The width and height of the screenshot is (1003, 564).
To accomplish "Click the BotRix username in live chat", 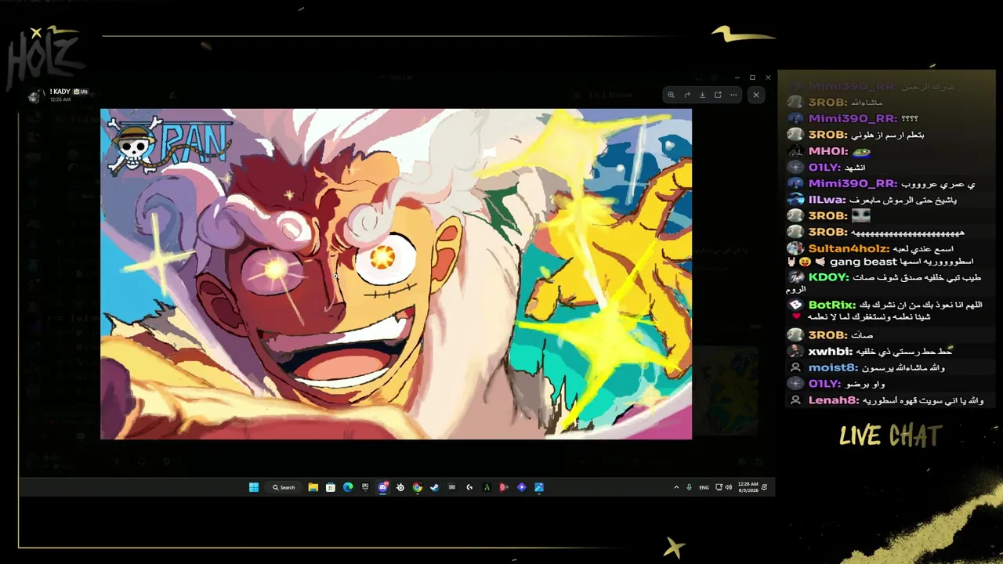I will pyautogui.click(x=832, y=305).
